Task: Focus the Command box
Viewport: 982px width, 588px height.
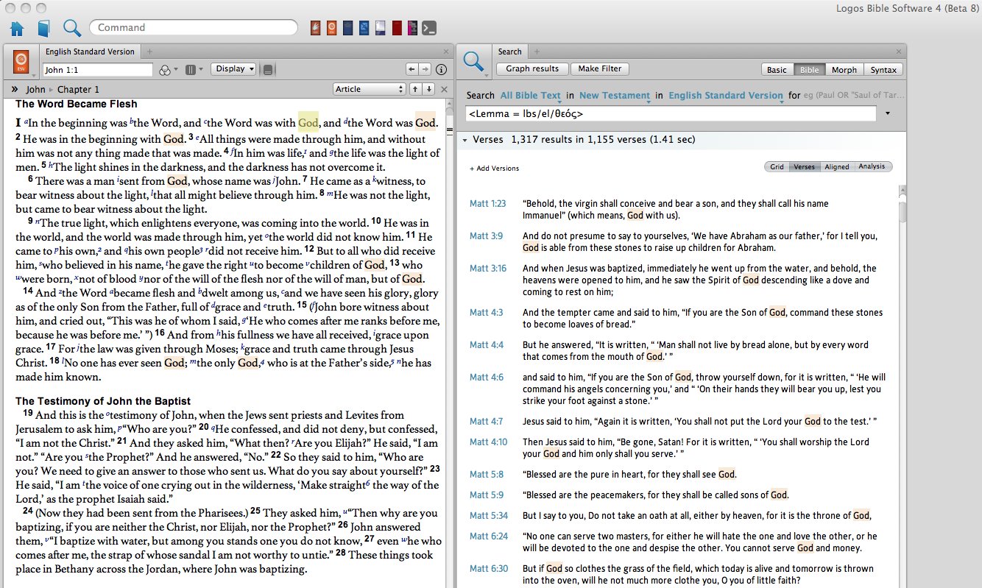Action: point(194,27)
